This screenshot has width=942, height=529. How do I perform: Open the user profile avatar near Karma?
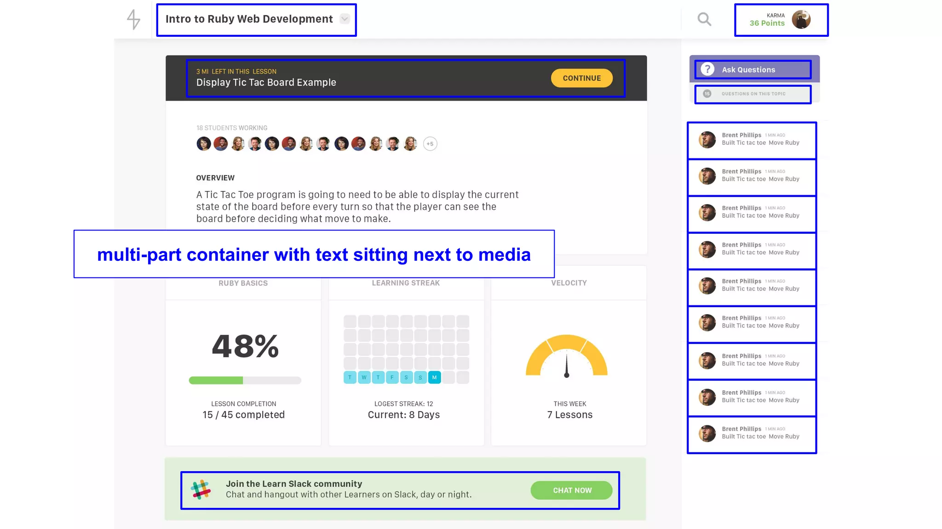click(801, 20)
